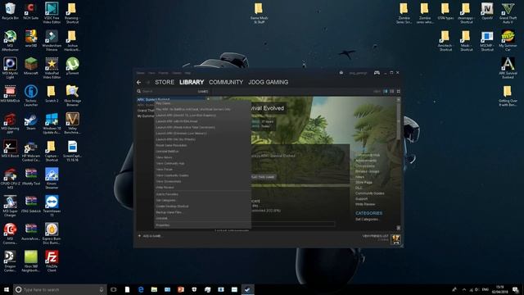Click the Steam game page vertical scrollbar

point(399,164)
